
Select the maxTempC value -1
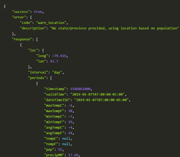[70, 106]
